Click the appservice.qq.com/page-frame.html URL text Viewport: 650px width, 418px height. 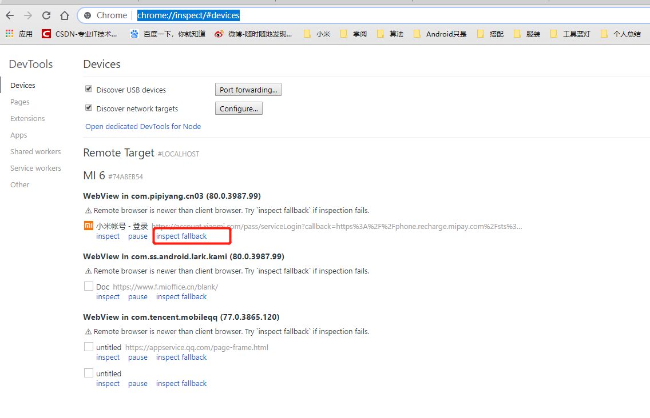pyautogui.click(x=196, y=347)
